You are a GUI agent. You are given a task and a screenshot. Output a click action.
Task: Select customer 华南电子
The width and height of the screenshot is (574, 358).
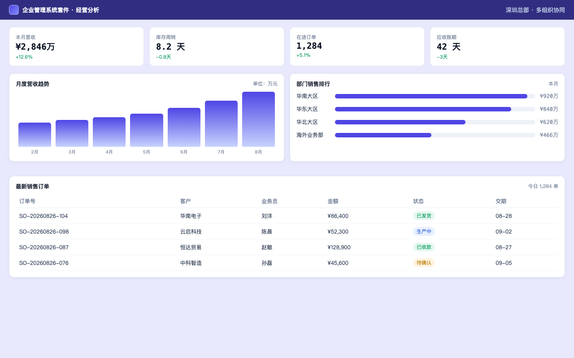coord(191,216)
